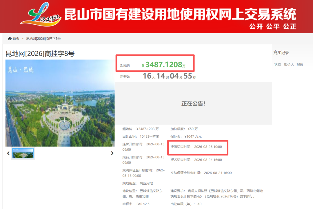Viewport: 313px width, 209px height.
Task: Click the site title 昆山市国有建设用地使用权网上交易系统
Action: tap(180, 14)
